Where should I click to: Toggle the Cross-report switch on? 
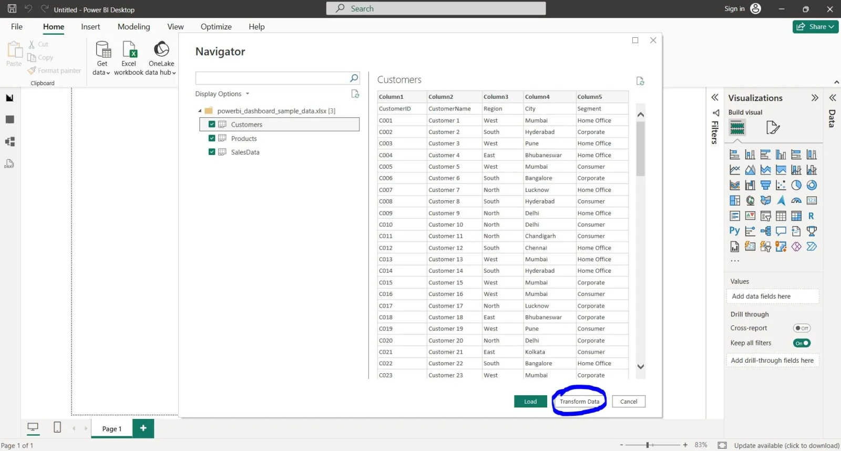coord(802,328)
